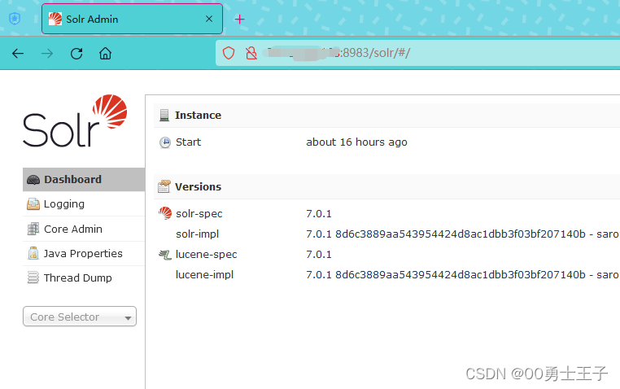This screenshot has height=389, width=620.
Task: Open the Thread Dump menu item
Action: pos(84,278)
